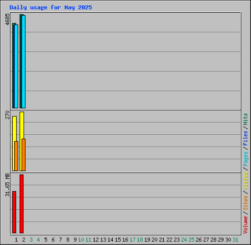Click the 'Daily usage for May 2025' title
This screenshot has height=245, width=251.
tap(50, 7)
